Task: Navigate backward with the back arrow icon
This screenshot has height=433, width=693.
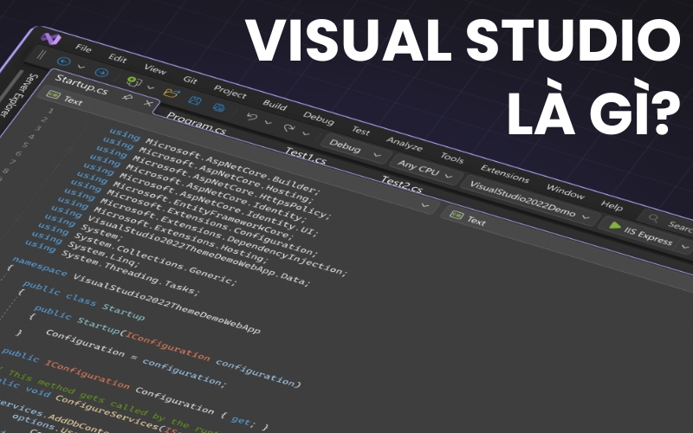Action: pos(63,61)
